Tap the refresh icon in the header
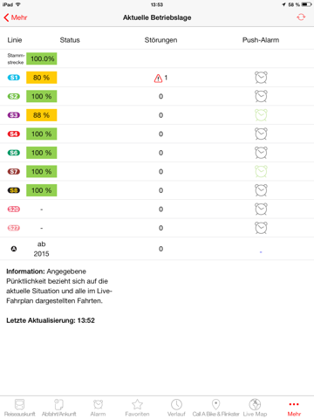 (x=301, y=17)
